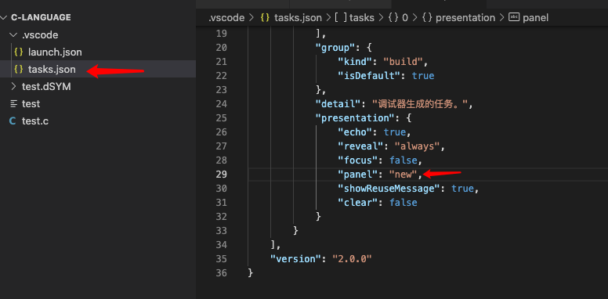Viewport: 608px width, 299px height.
Task: Click the string abc icon before panel breadcrumb
Action: 514,17
